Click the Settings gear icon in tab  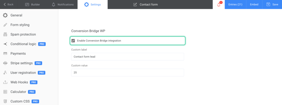(86, 4)
